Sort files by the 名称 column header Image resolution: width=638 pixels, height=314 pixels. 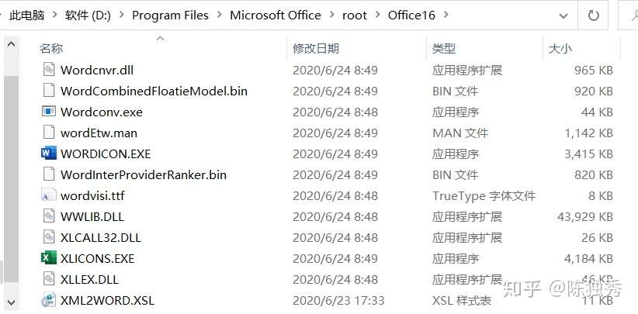coord(51,49)
